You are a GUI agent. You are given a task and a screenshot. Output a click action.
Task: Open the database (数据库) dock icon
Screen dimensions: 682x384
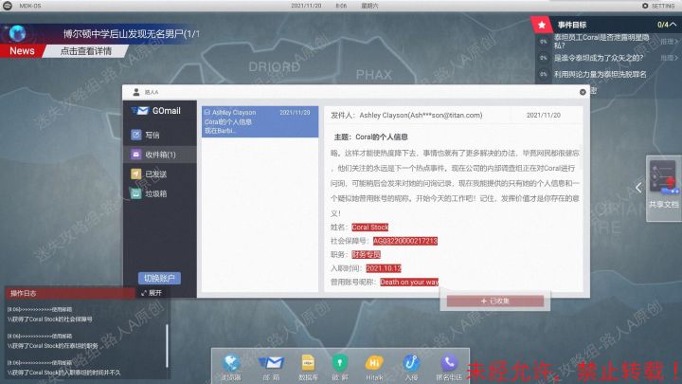coord(308,363)
